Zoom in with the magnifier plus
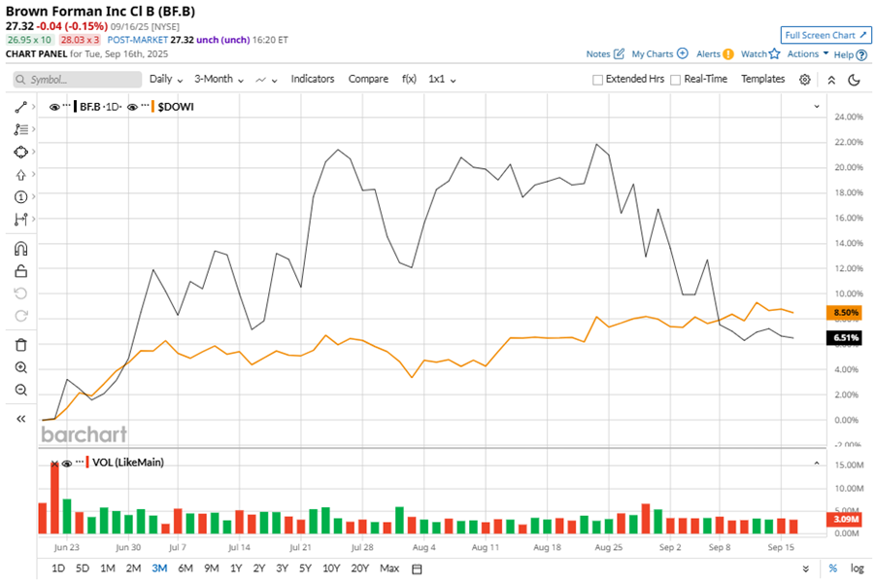876x584 pixels. tap(20, 367)
